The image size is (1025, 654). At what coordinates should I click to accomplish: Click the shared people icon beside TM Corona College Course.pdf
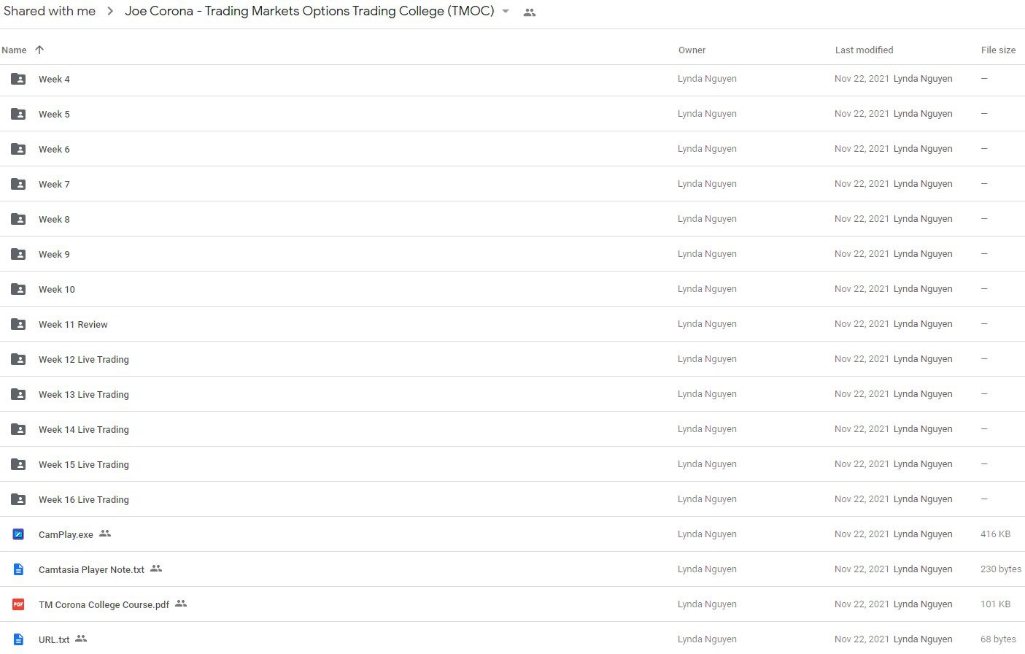coord(181,604)
